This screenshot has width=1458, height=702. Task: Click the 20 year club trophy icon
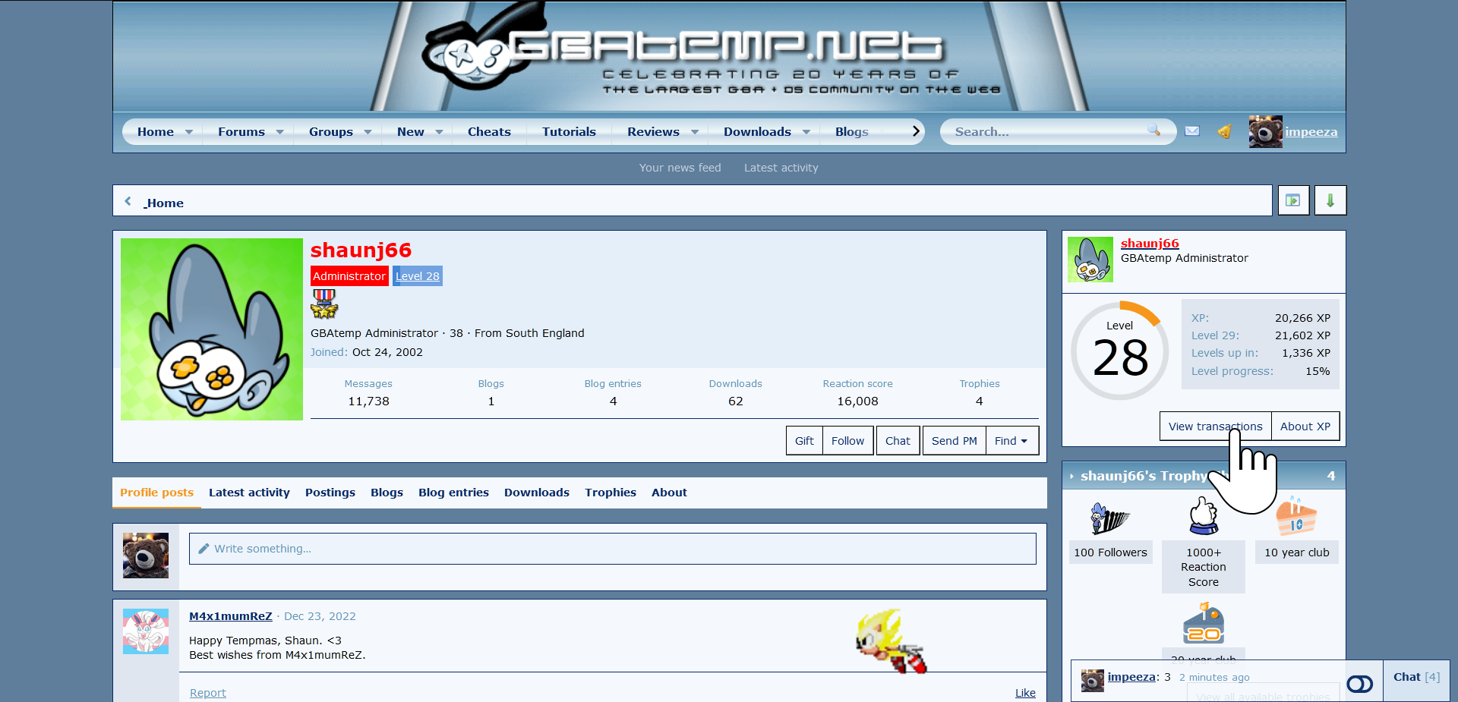1204,623
